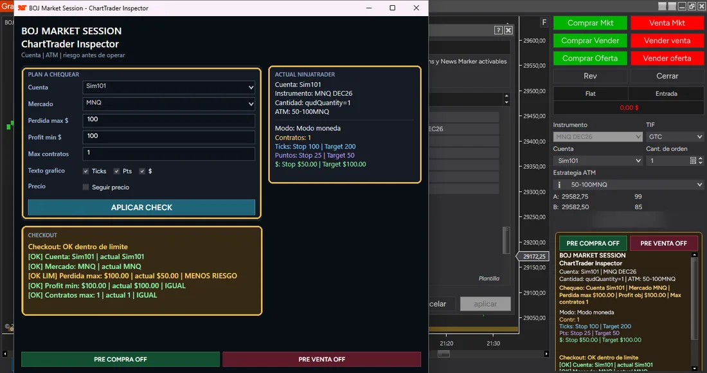The width and height of the screenshot is (707, 373).
Task: Click the down spinner arrow in the background dialog
Action: tap(506, 102)
